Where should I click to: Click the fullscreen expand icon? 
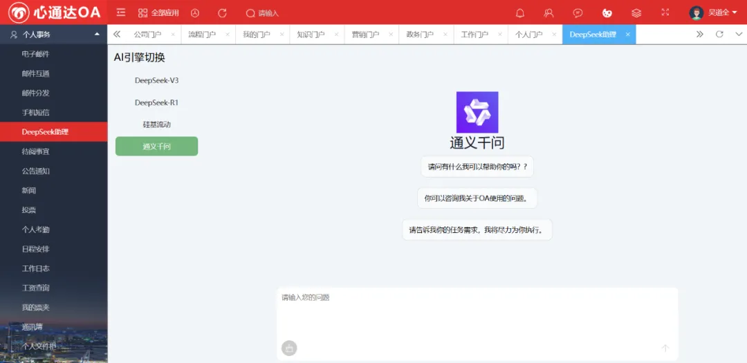pos(665,12)
